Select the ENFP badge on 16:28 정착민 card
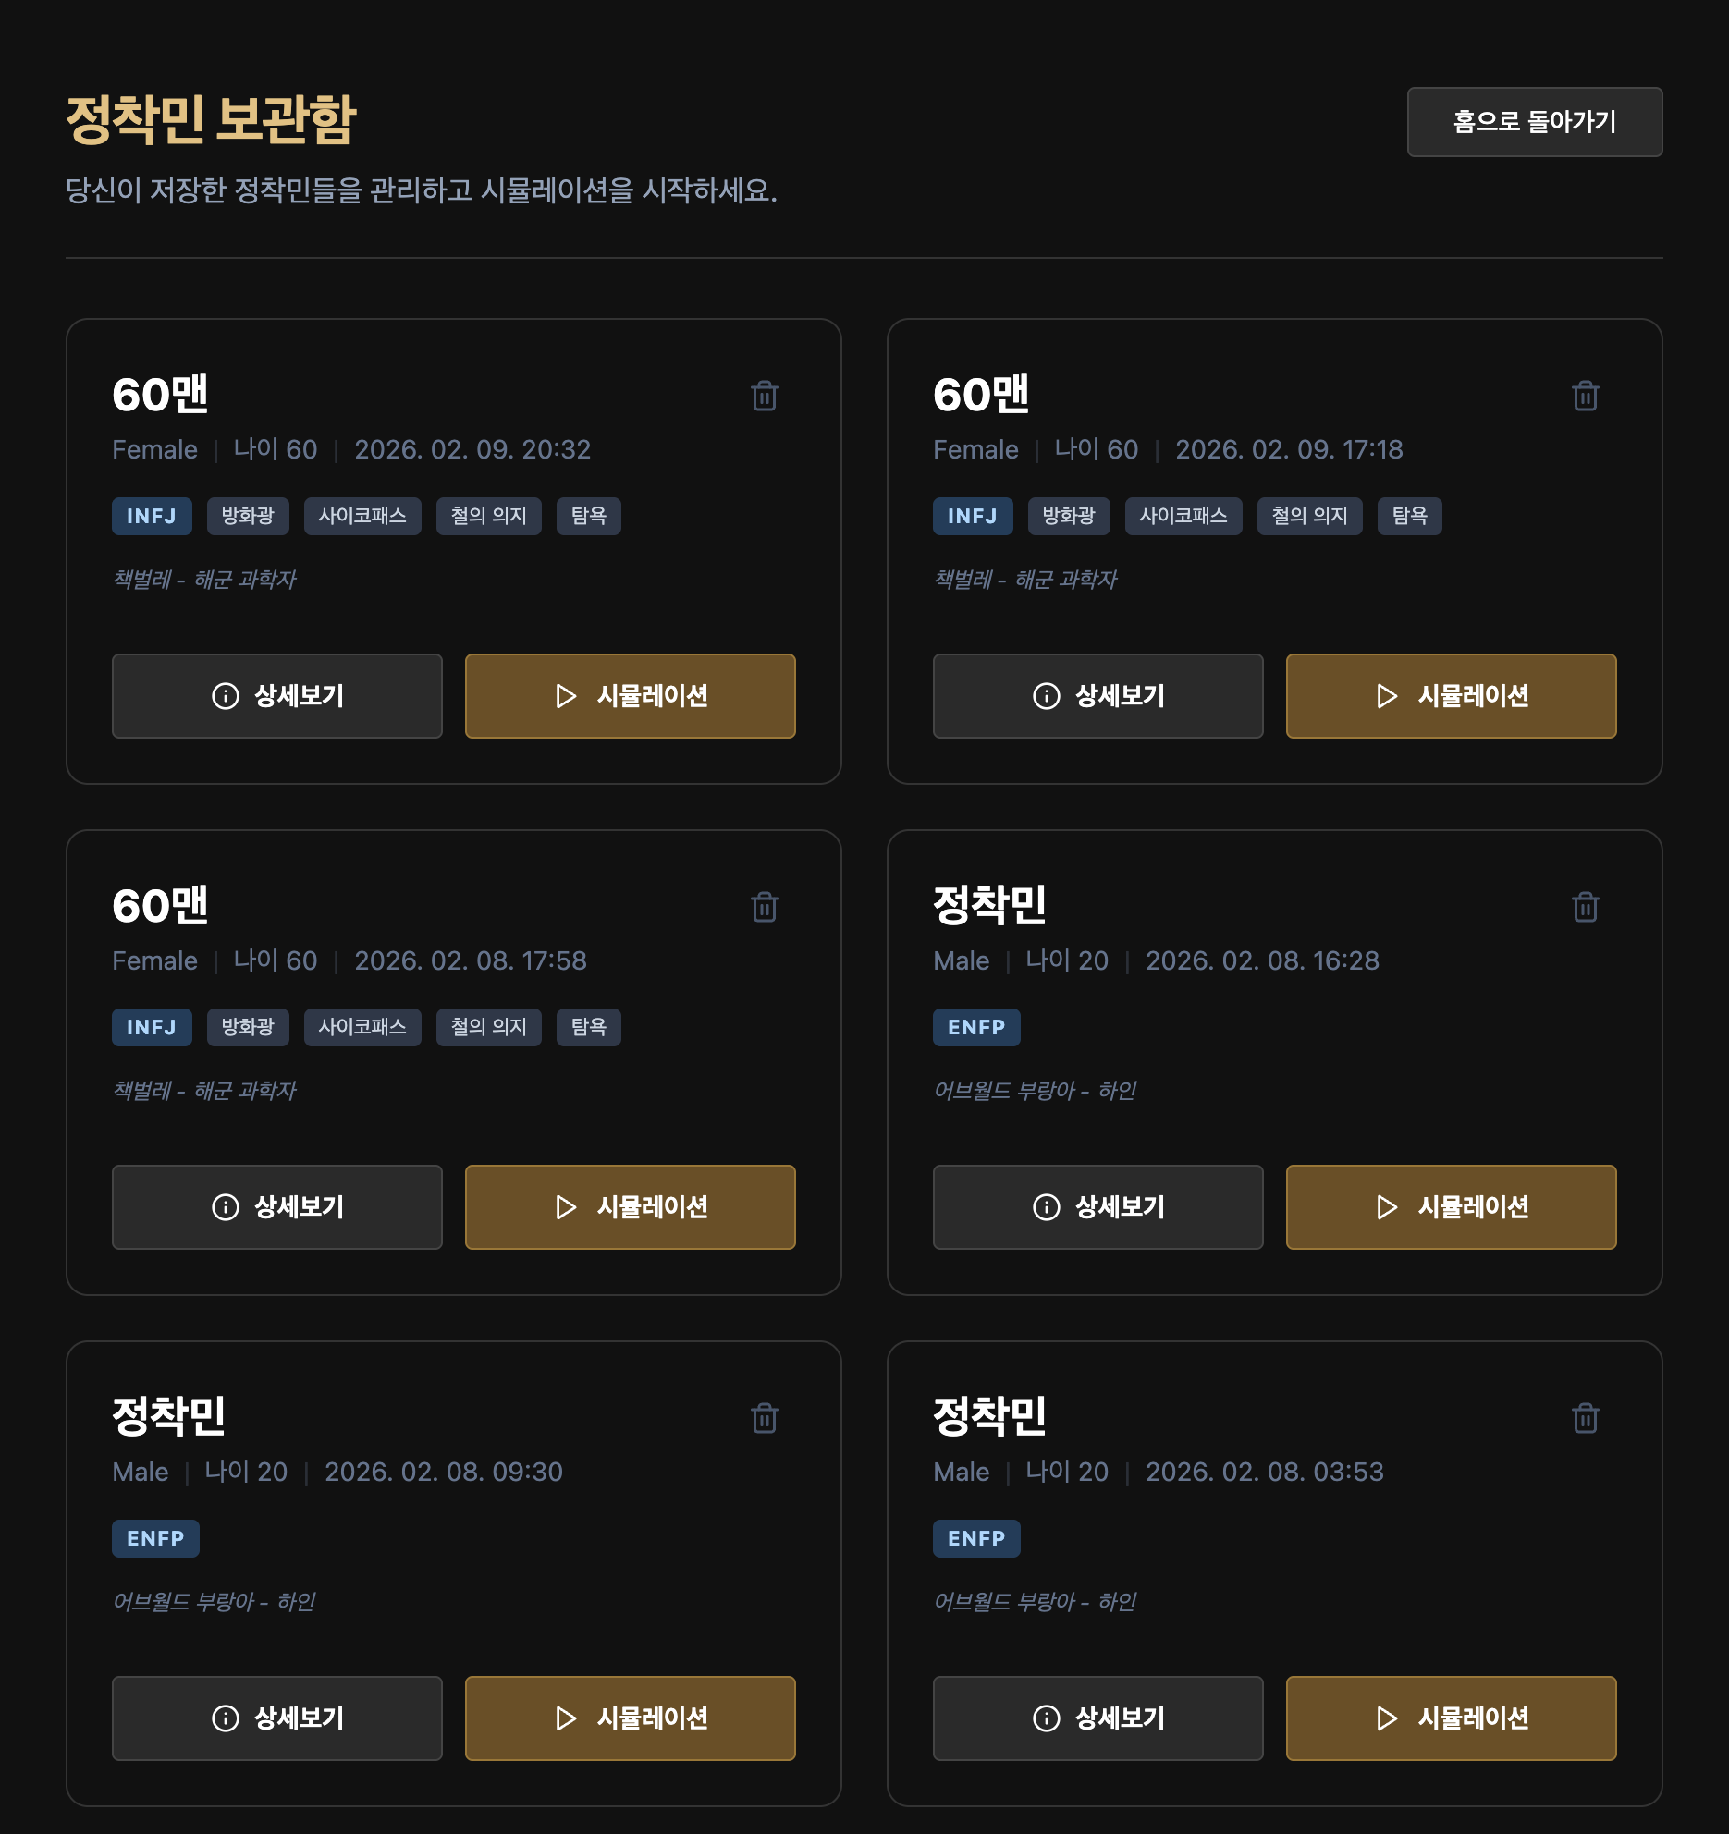1729x1834 pixels. tap(976, 1027)
